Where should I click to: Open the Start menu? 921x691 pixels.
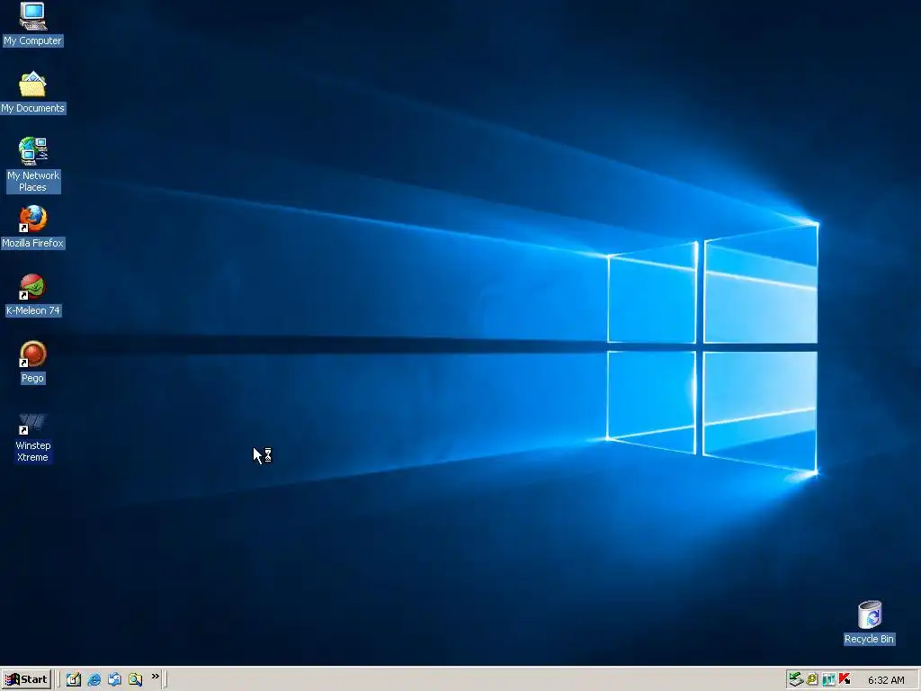[x=26, y=679]
